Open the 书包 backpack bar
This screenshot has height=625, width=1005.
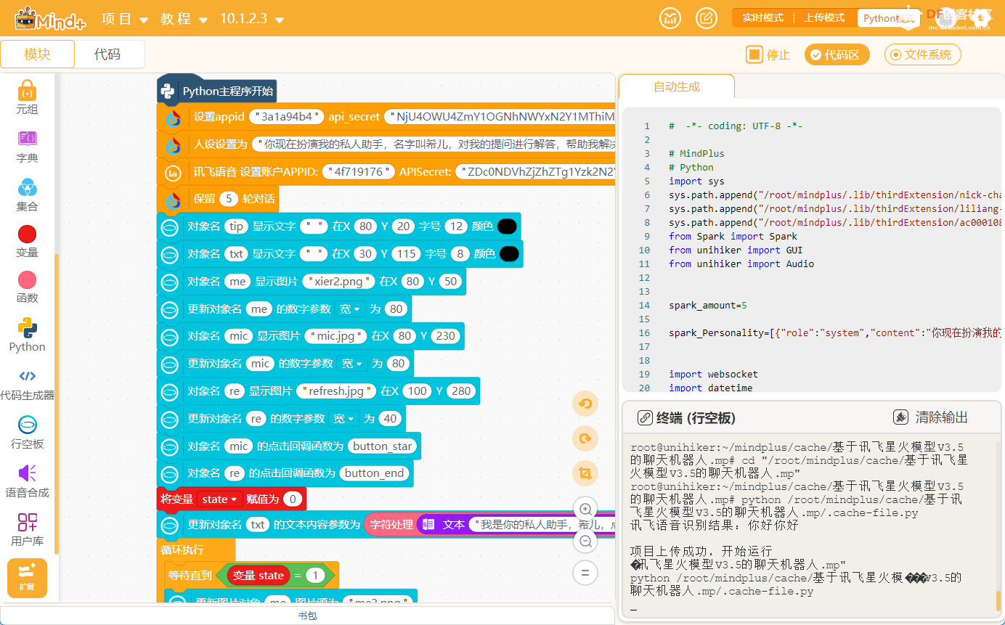pos(307,616)
